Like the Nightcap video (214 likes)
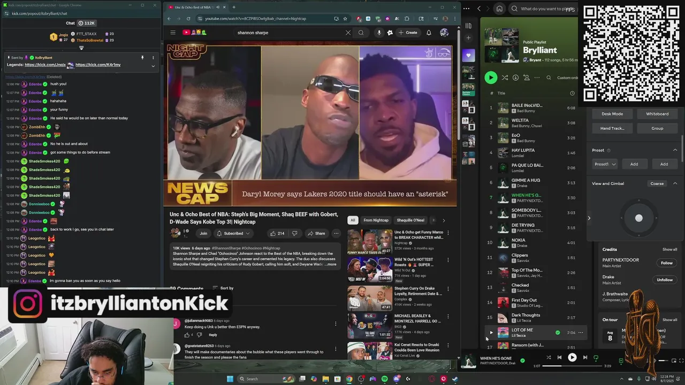The image size is (685, 385). (277, 233)
